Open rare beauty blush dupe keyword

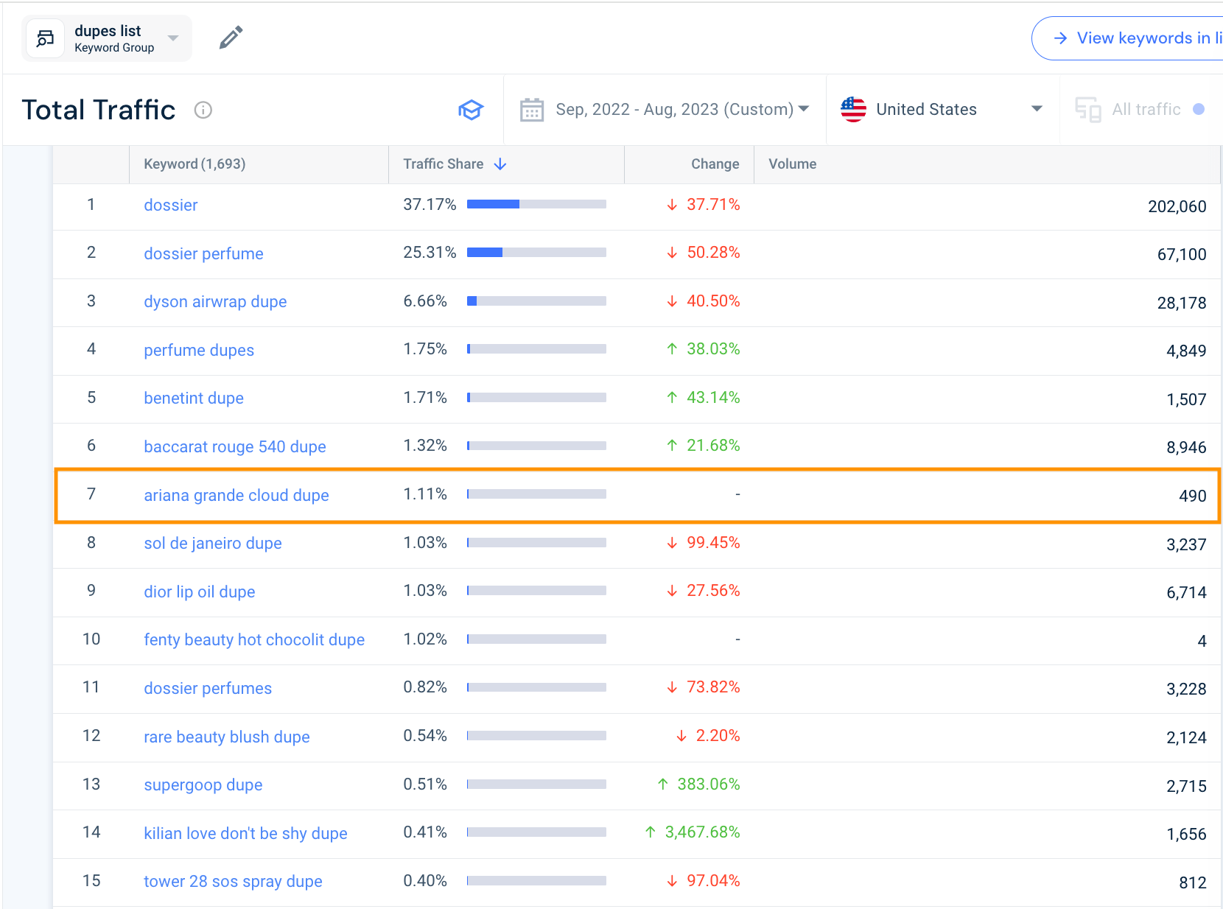coord(227,737)
